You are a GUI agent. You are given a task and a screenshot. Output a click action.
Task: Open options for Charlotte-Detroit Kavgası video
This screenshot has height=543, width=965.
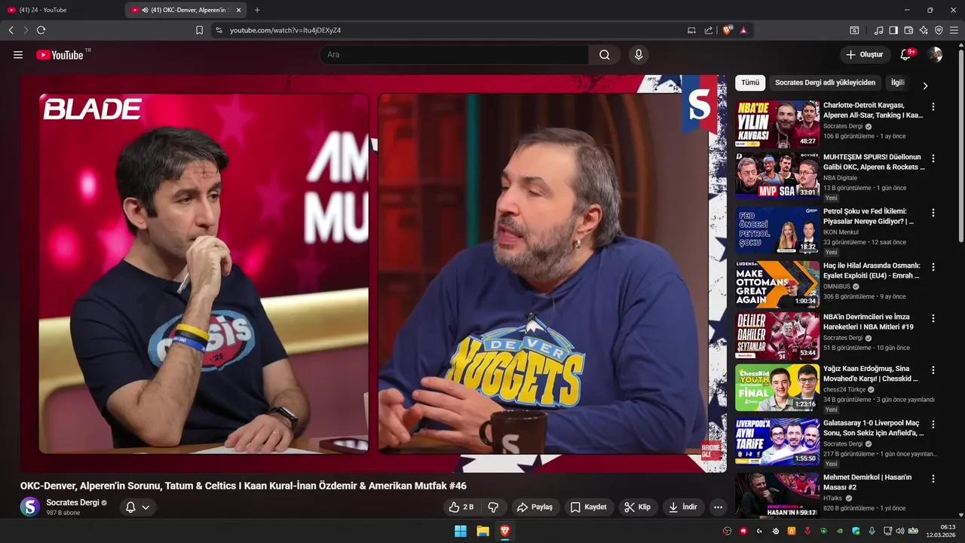coord(933,107)
